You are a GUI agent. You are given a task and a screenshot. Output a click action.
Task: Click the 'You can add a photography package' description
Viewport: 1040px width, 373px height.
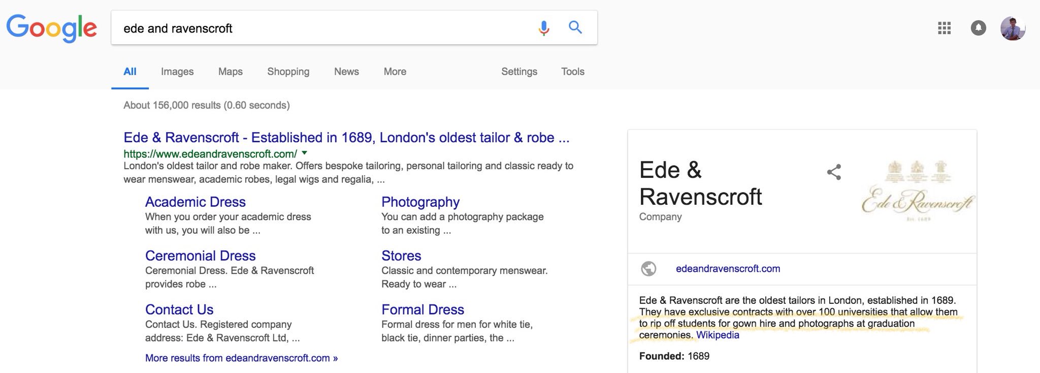tap(463, 223)
